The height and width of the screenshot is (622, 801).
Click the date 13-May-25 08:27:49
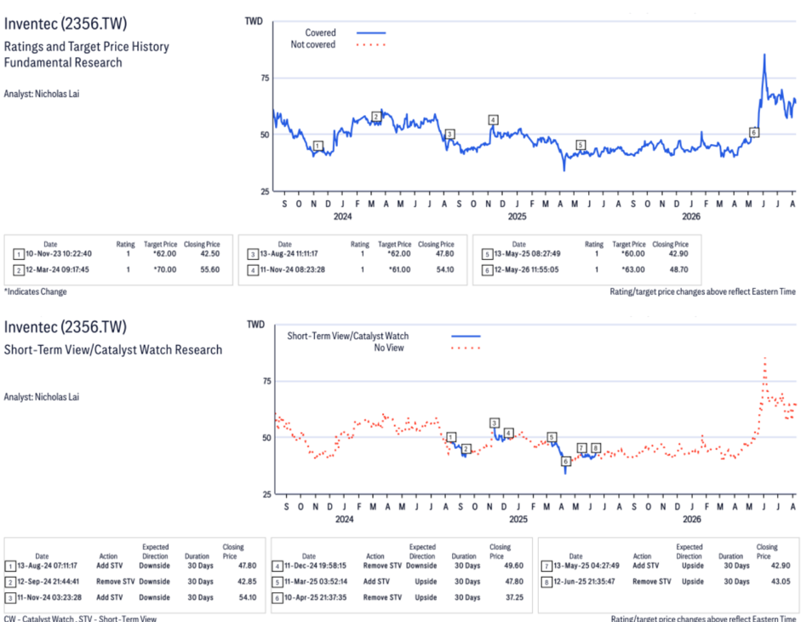pyautogui.click(x=527, y=254)
